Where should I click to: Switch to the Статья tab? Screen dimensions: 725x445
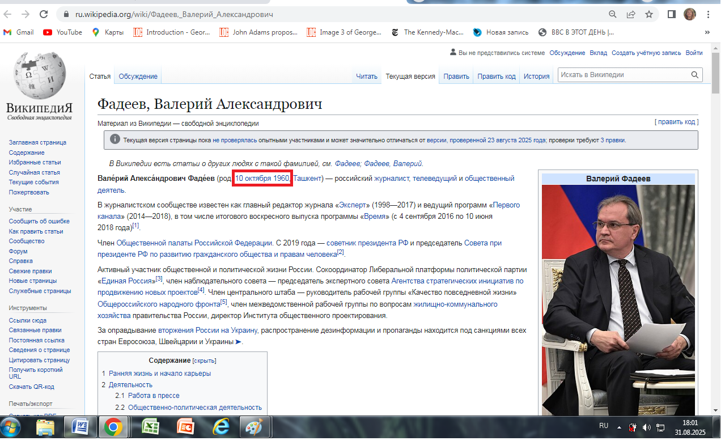point(100,77)
